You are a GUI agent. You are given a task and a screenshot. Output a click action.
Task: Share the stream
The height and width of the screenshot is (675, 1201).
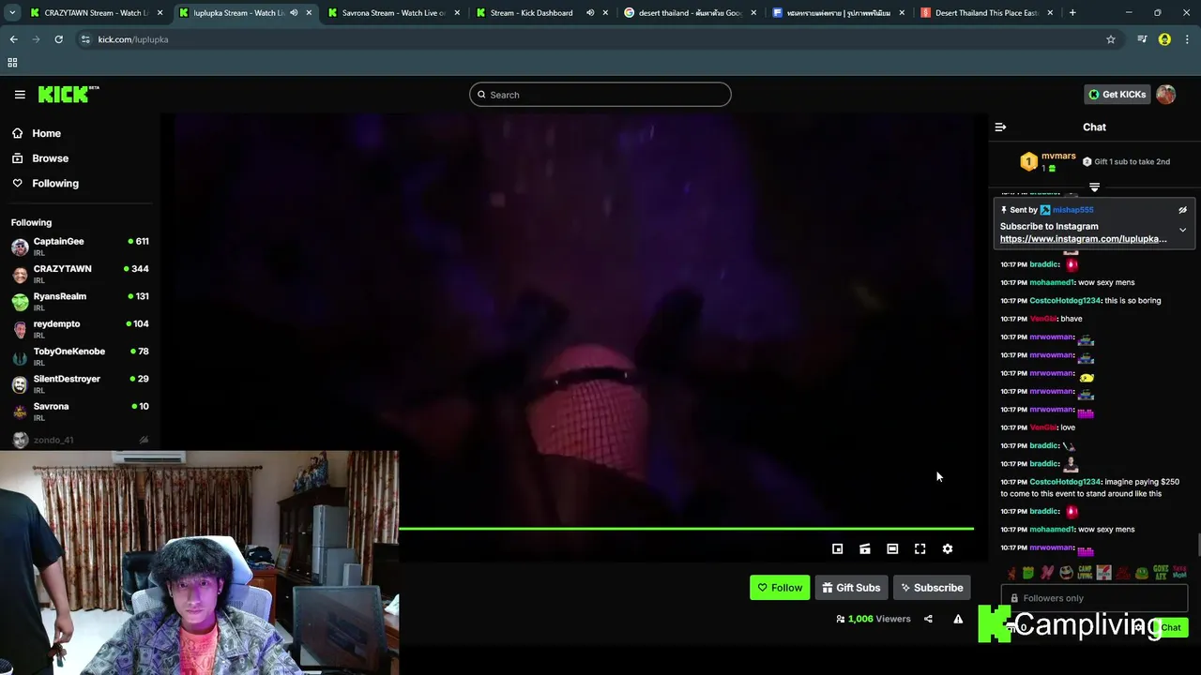928,619
